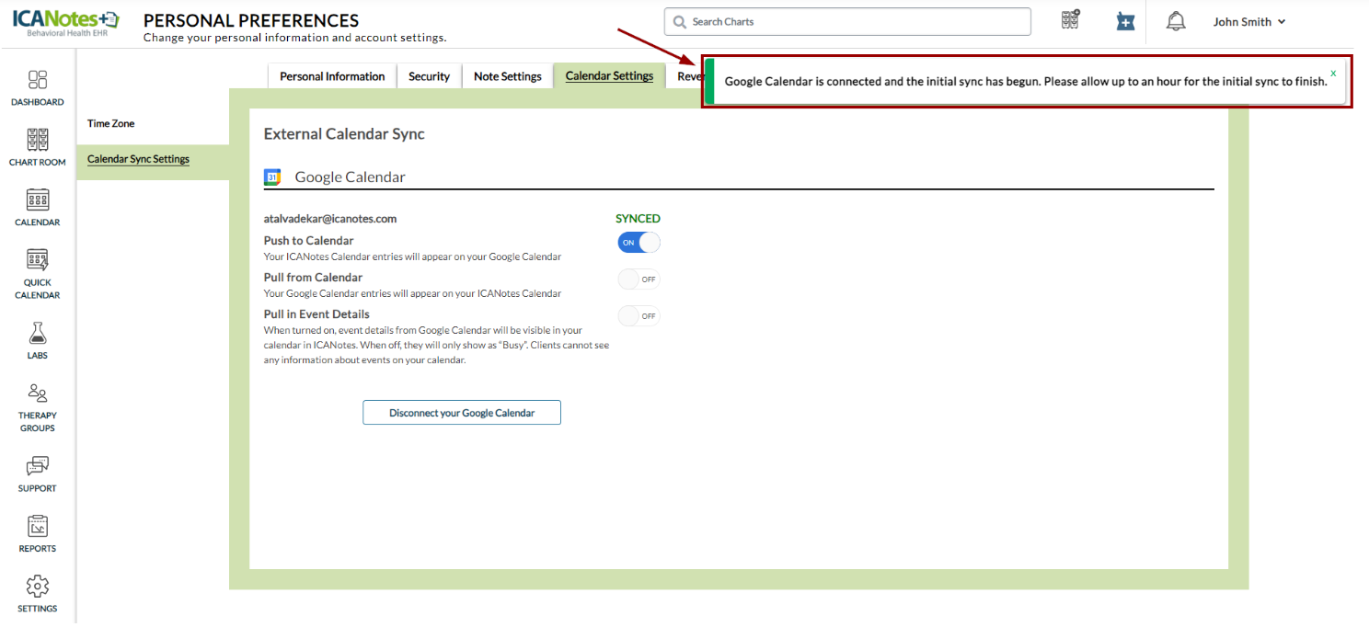Click the Personal Preferences page title
This screenshot has height=627, width=1369.
[251, 20]
